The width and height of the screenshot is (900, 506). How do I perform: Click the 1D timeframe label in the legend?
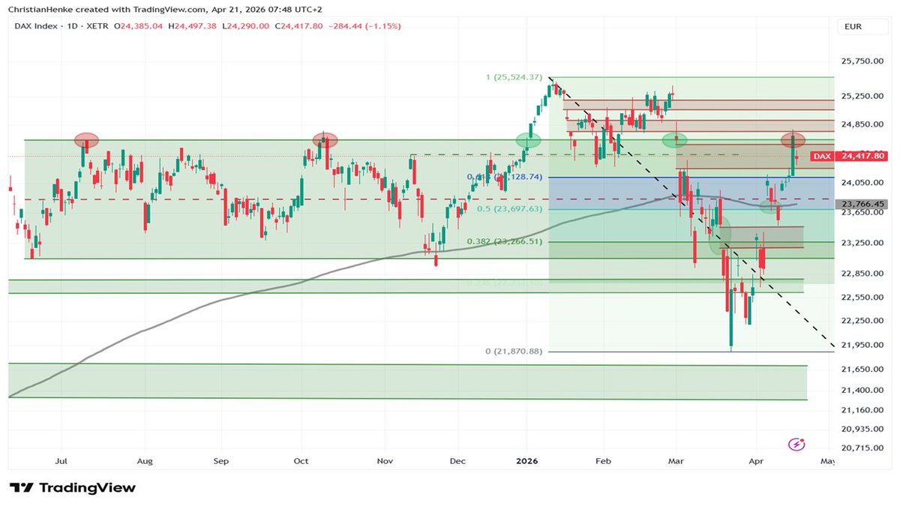(x=72, y=26)
